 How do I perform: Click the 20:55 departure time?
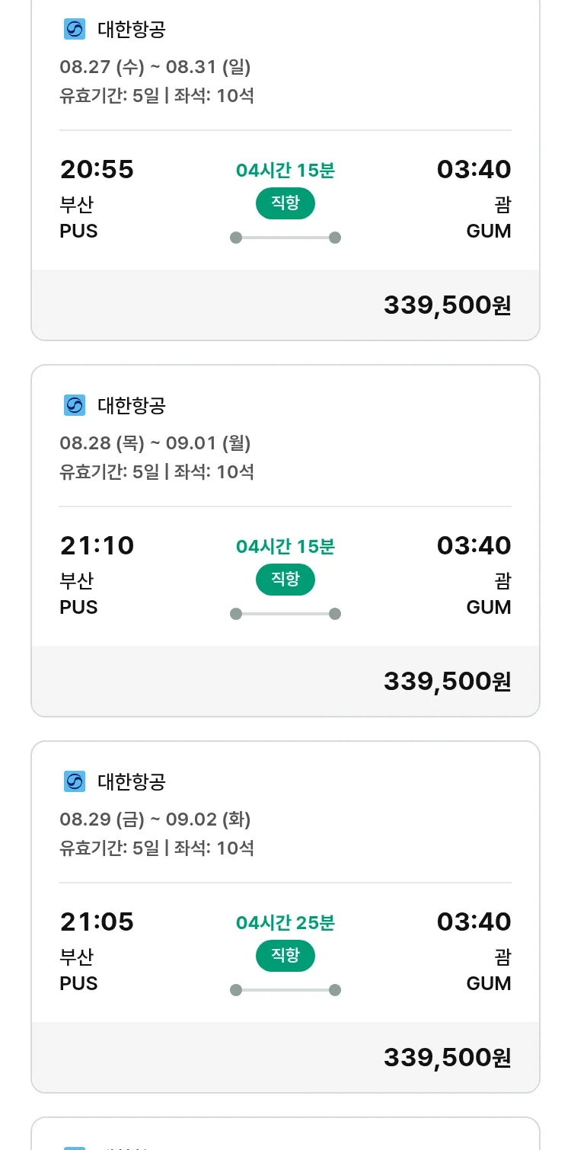coord(97,169)
